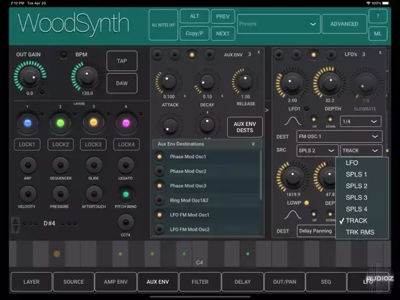400x300 pixels.
Task: Click the BPM knob
Action: (x=86, y=76)
